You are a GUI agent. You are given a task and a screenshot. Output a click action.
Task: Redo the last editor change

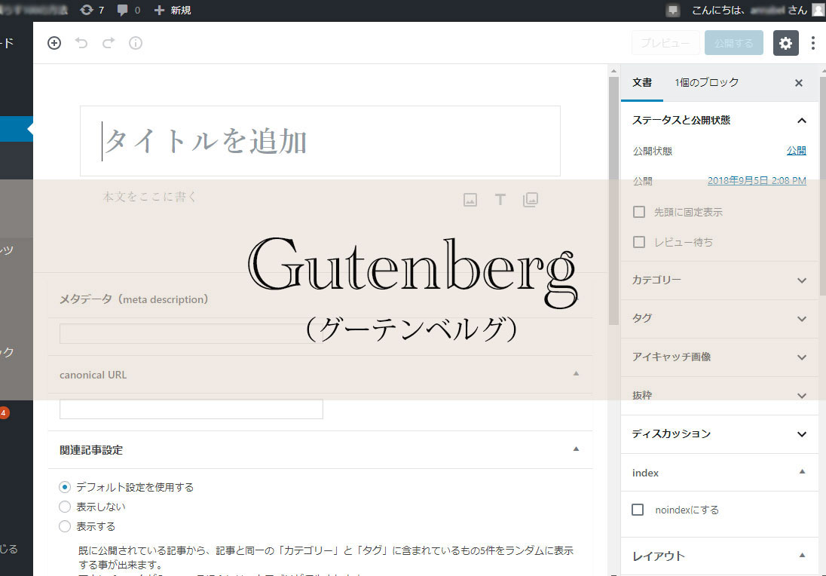pyautogui.click(x=109, y=43)
